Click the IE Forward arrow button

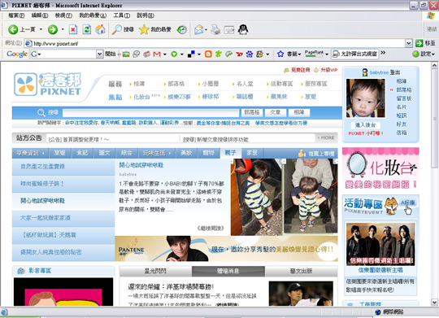pos(53,29)
